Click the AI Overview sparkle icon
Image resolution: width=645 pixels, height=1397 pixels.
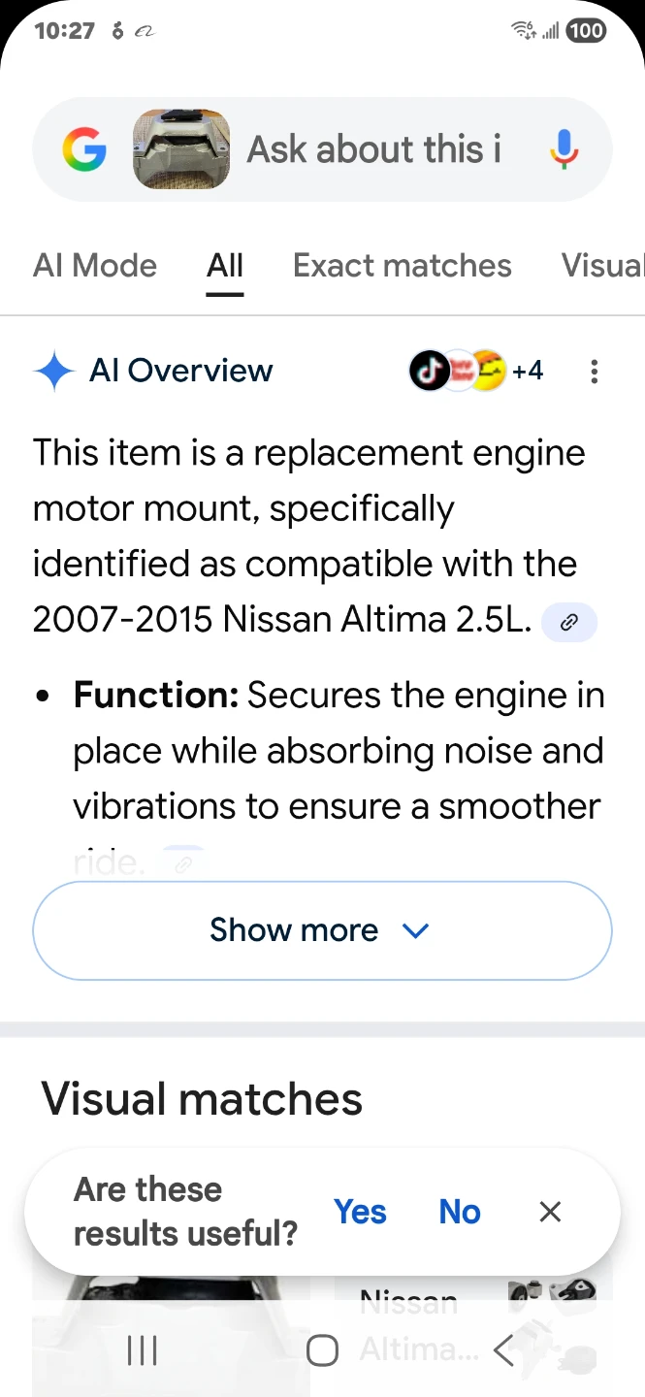55,371
